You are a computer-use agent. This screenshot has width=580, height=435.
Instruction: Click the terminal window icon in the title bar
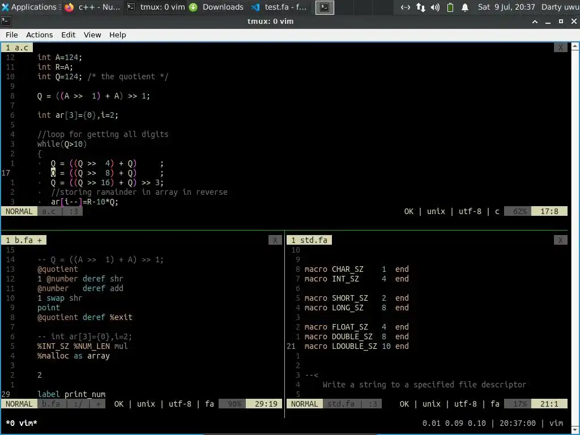[x=6, y=22]
